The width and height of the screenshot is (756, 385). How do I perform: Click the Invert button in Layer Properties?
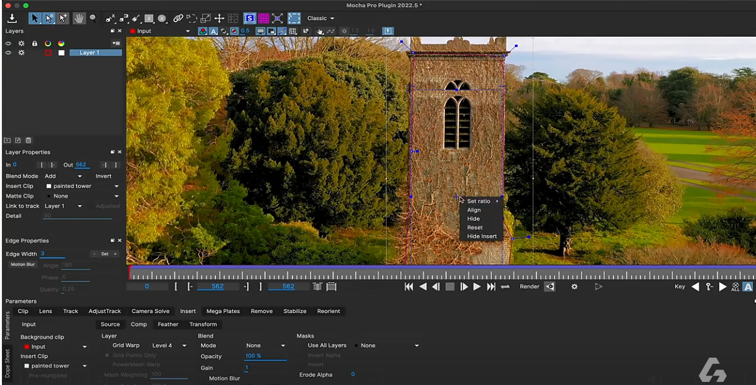tap(104, 176)
